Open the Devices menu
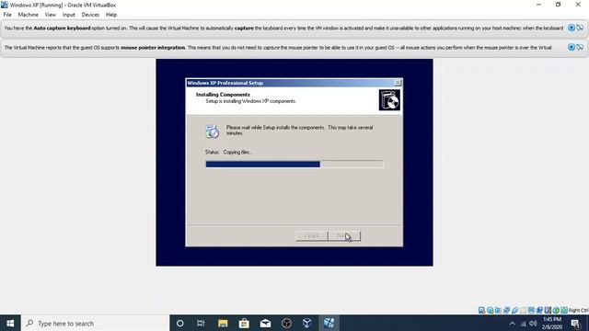Screen dimensions: 589x331 (x=90, y=15)
